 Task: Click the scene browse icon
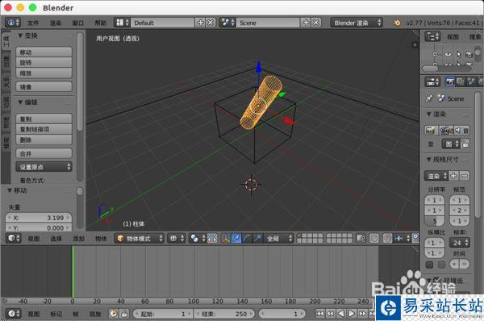click(x=227, y=23)
